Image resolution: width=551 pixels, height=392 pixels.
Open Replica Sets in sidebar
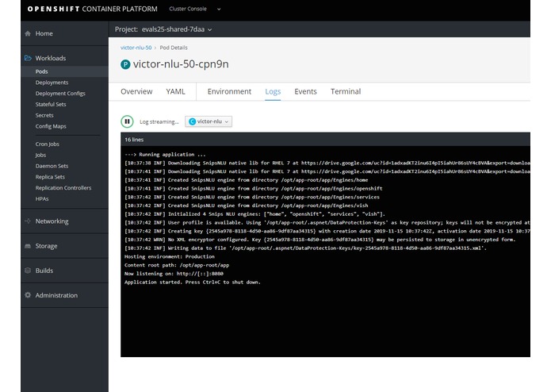(x=50, y=176)
